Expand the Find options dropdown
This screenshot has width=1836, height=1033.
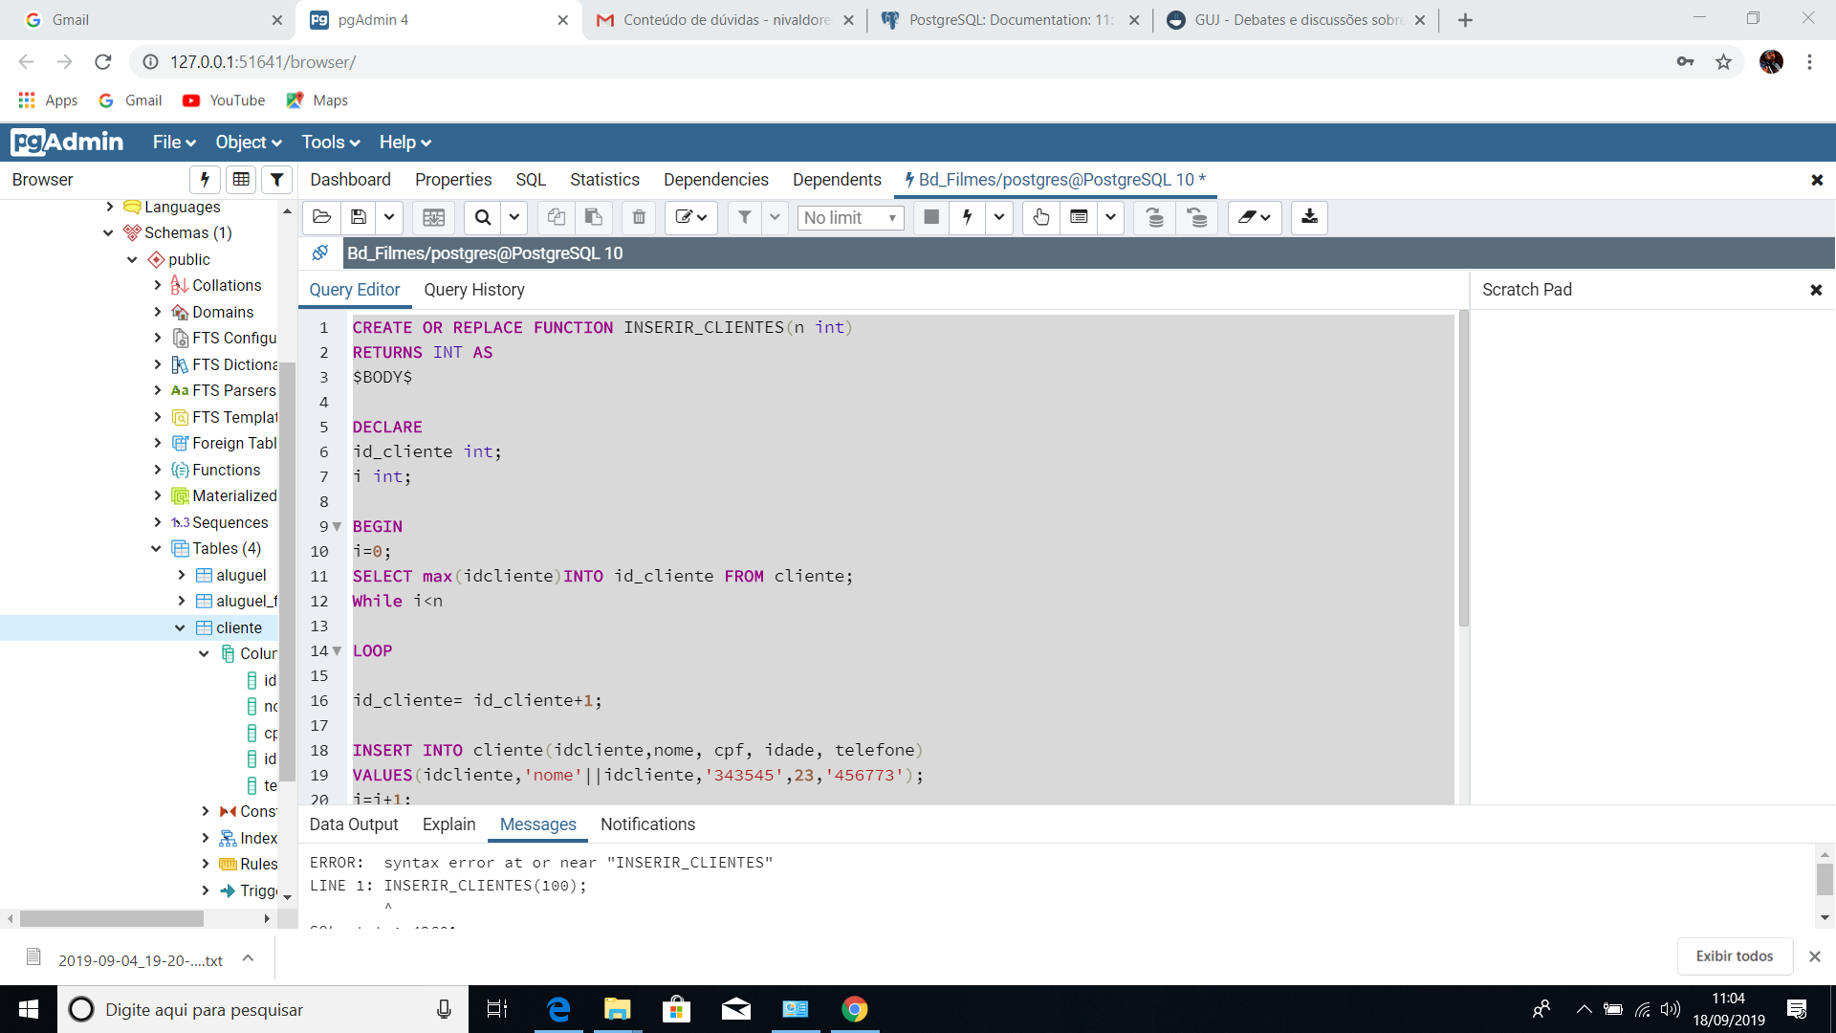514,218
